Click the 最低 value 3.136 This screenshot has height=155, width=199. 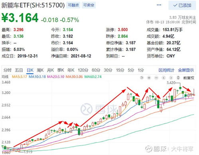(x=18, y=36)
